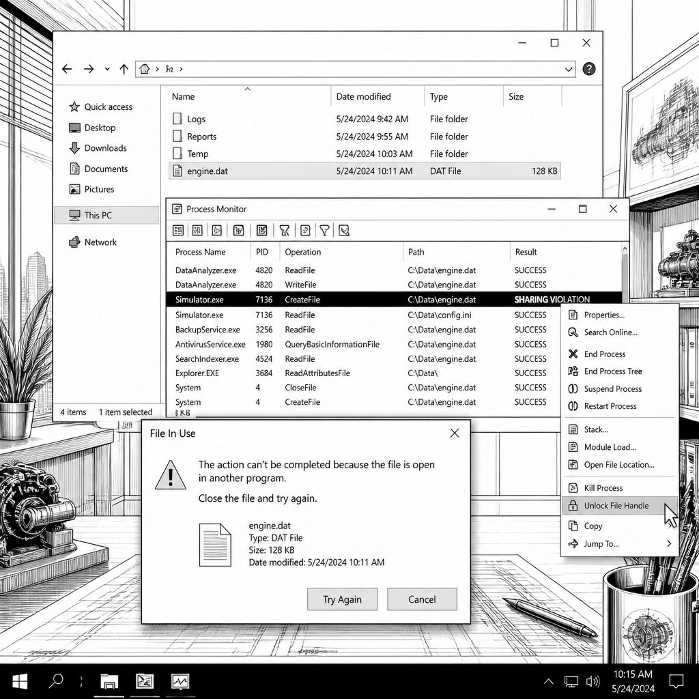Image resolution: width=699 pixels, height=699 pixels.
Task: Choose End Process Tree from menu
Action: pos(620,371)
